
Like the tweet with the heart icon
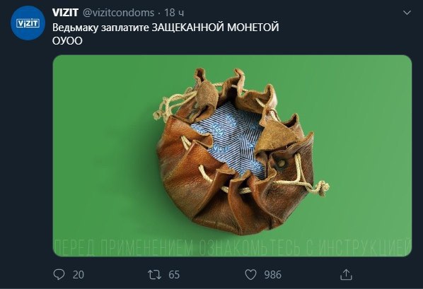[250, 275]
